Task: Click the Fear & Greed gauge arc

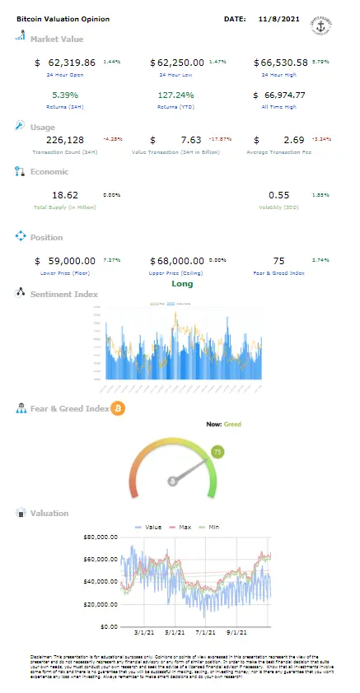Action: [x=173, y=467]
